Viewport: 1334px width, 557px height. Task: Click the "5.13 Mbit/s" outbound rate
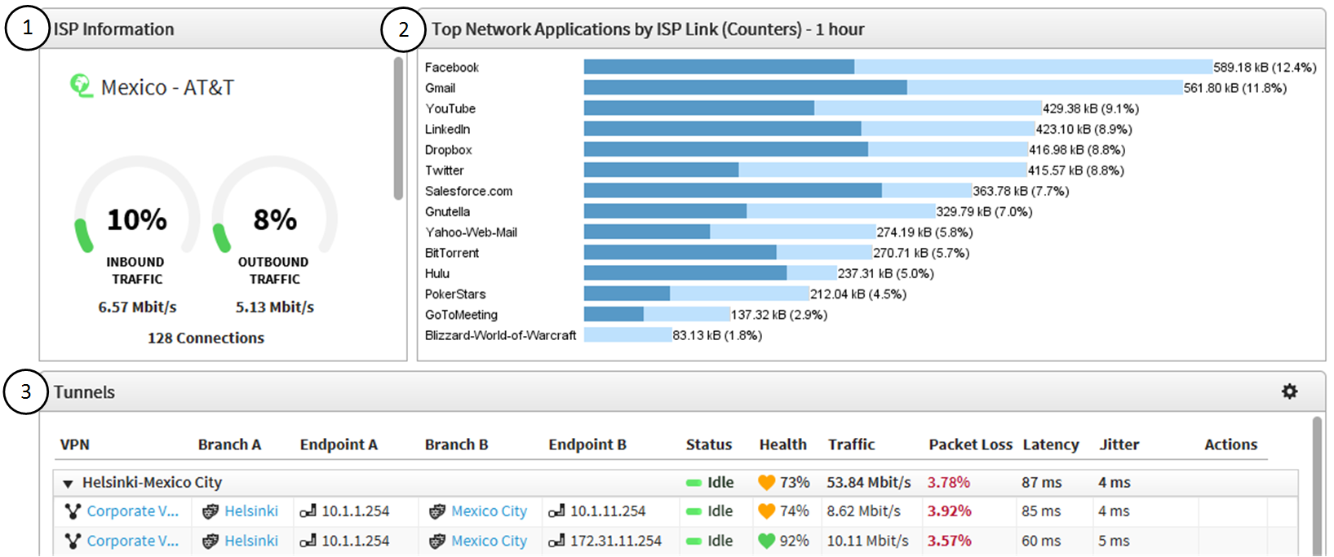[275, 307]
